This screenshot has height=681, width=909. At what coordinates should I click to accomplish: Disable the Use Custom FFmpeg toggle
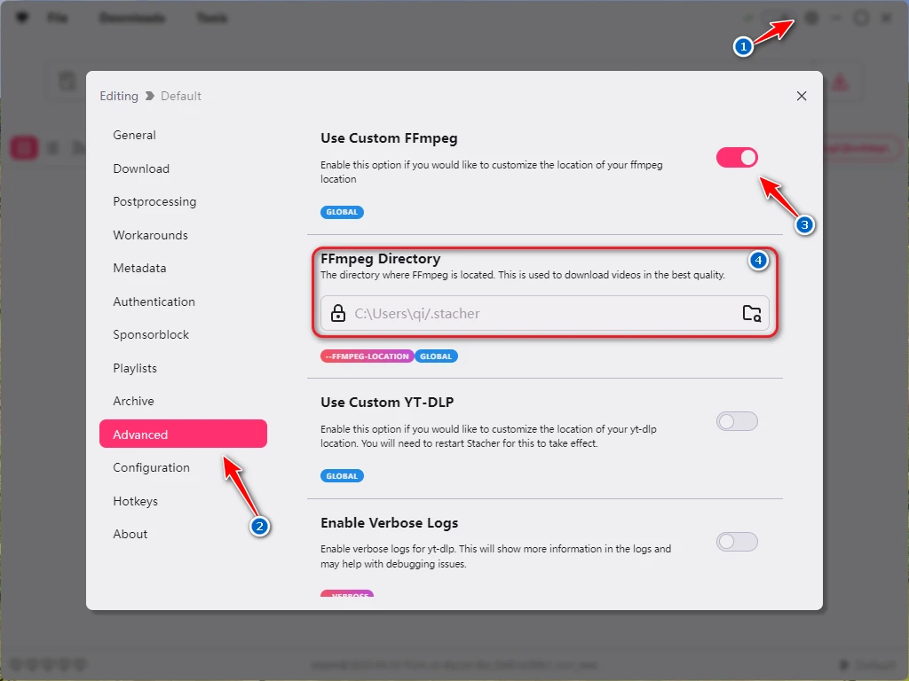pos(737,158)
